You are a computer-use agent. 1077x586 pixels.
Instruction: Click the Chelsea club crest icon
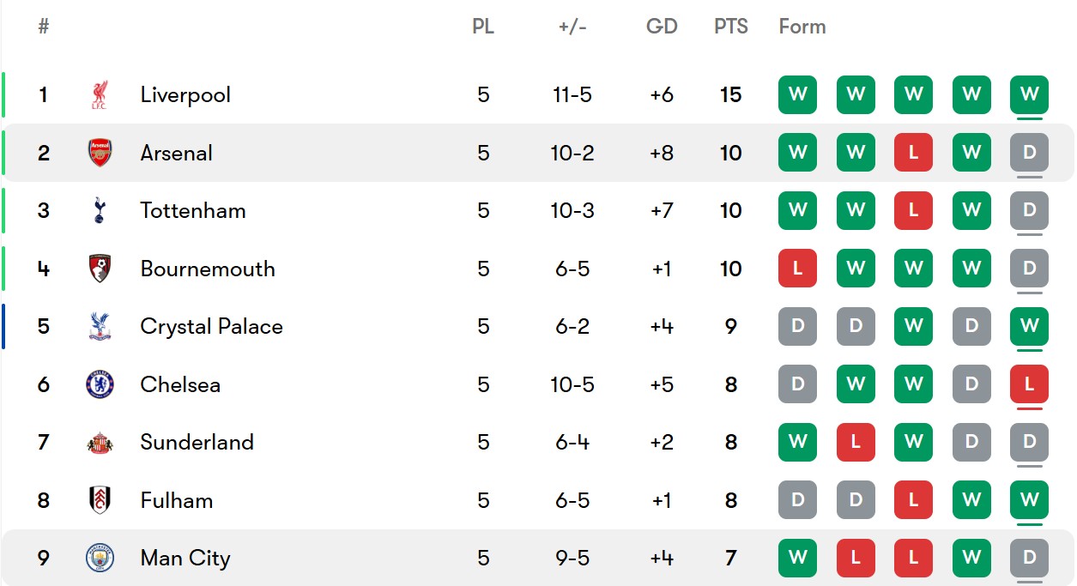[x=100, y=384]
